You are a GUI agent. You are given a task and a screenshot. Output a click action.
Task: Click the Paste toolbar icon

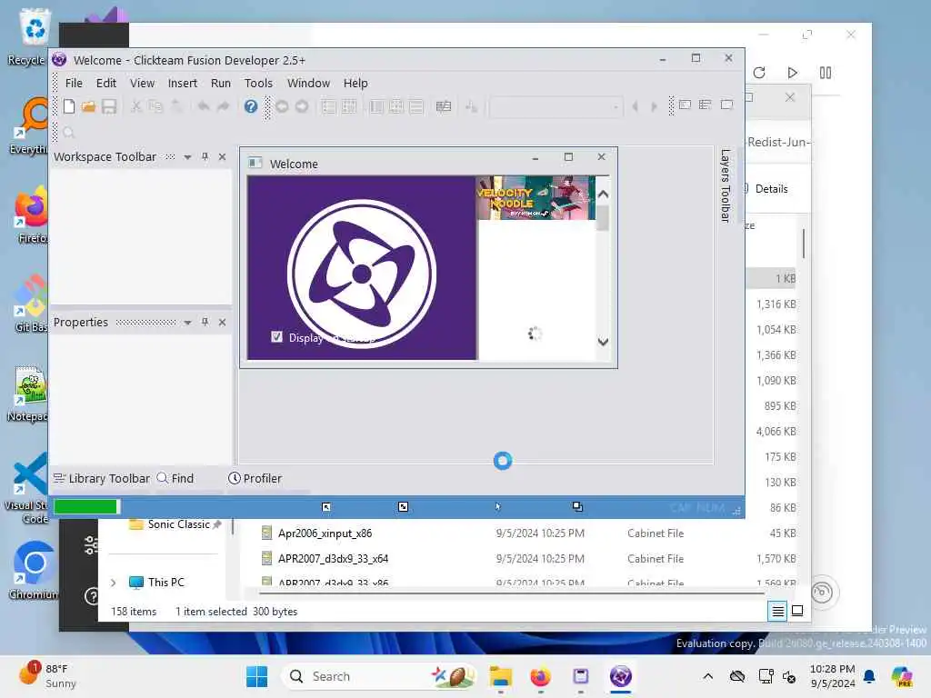175,106
